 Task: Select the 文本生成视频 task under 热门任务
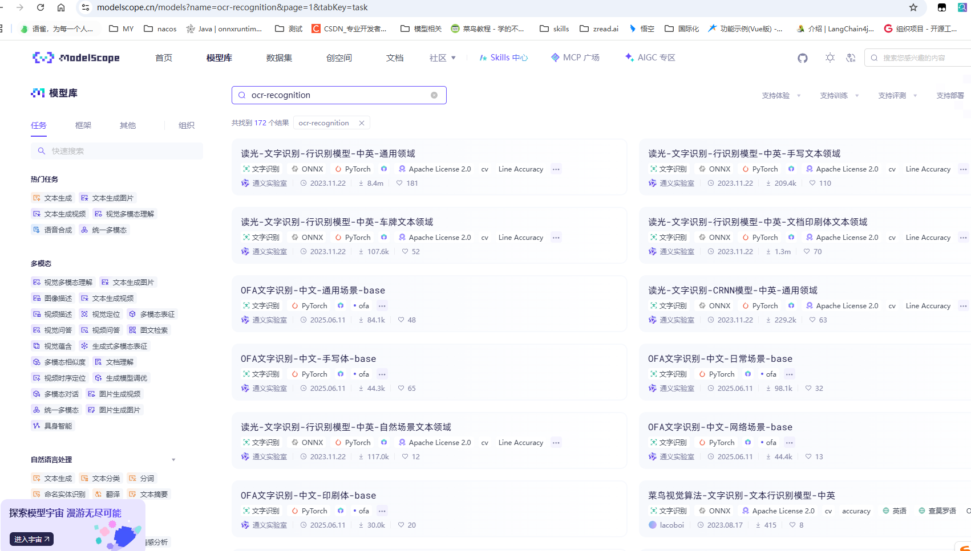coord(59,214)
